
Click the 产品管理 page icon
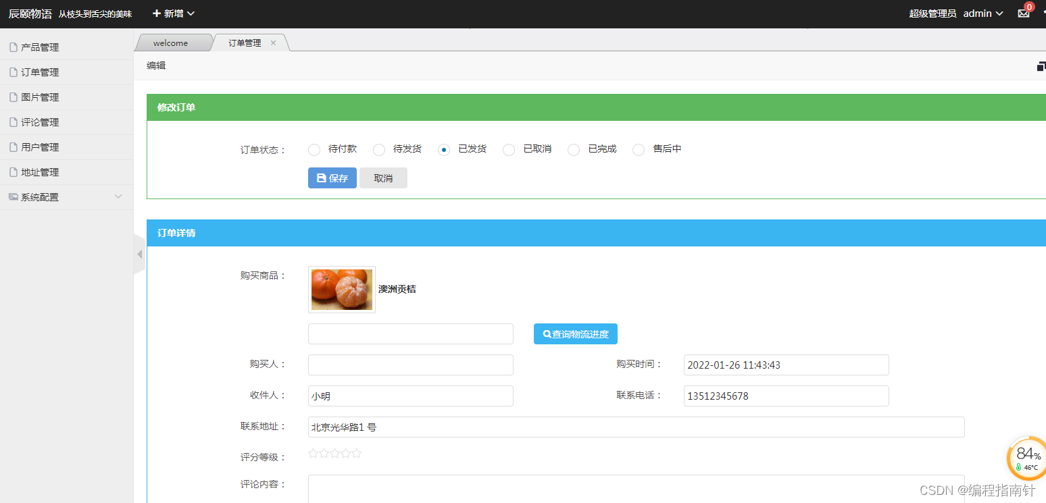coord(13,47)
